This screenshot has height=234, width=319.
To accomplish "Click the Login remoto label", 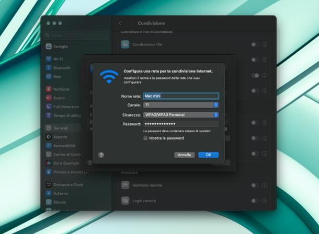I will [x=144, y=201].
